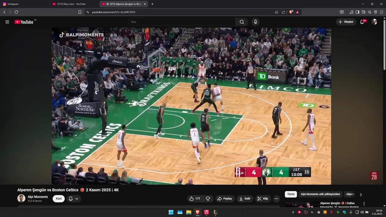Open Brave Rewards triangle icon
The width and height of the screenshot is (386, 217).
[297, 12]
